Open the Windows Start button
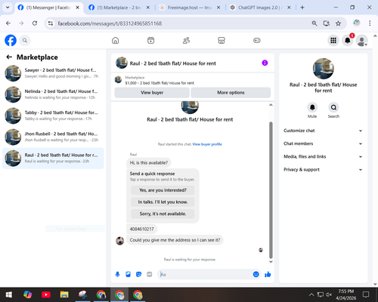The height and width of the screenshot is (302, 378). [9, 294]
